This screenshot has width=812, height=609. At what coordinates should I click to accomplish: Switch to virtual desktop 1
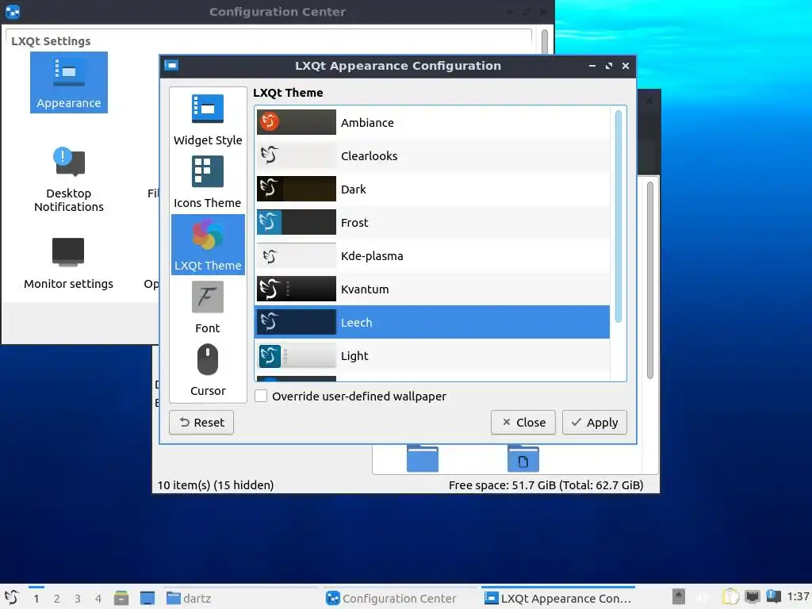tap(36, 599)
